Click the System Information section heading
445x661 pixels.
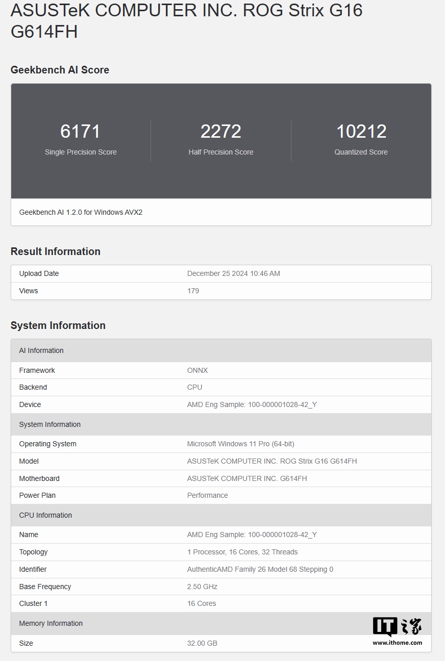[58, 325]
